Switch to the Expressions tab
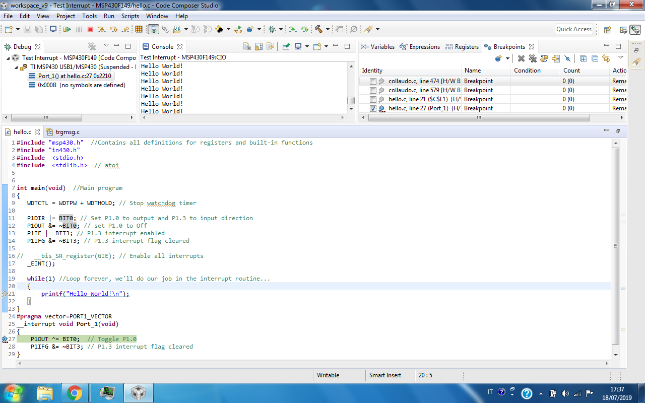The width and height of the screenshot is (645, 403). click(x=420, y=47)
